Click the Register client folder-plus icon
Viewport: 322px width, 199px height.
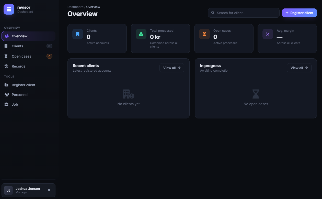pyautogui.click(x=7, y=85)
